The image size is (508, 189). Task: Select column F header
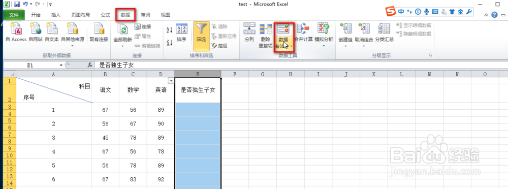click(x=235, y=74)
